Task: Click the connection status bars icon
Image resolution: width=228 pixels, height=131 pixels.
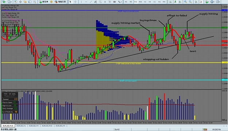Action: point(205,130)
